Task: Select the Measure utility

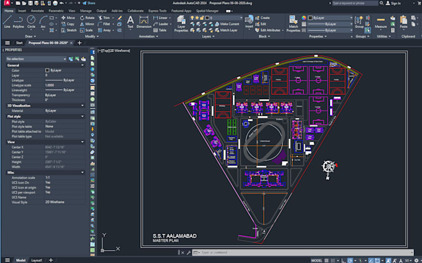Action: point(380,22)
